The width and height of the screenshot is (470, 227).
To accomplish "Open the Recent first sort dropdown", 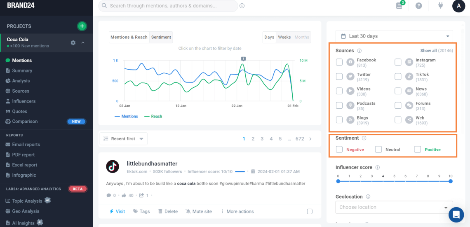I will [124, 139].
